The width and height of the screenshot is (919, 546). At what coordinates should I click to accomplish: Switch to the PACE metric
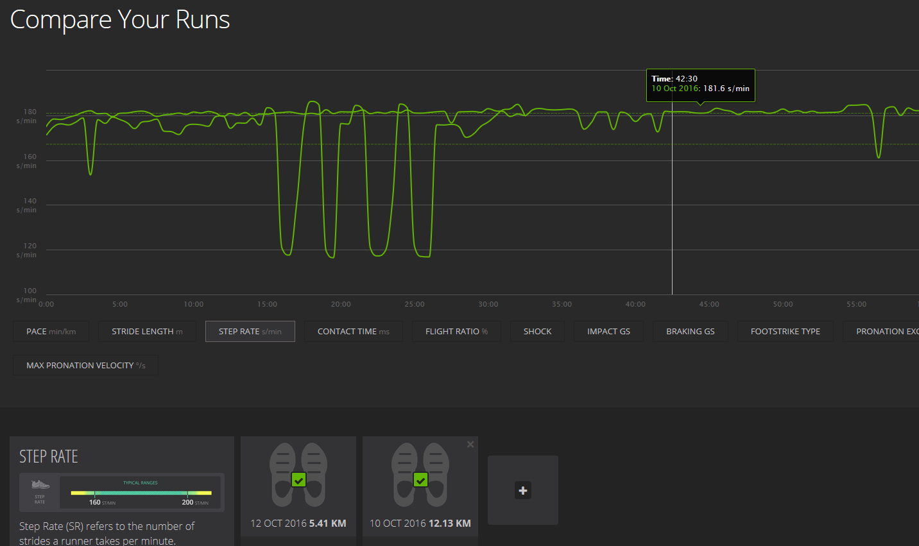51,331
